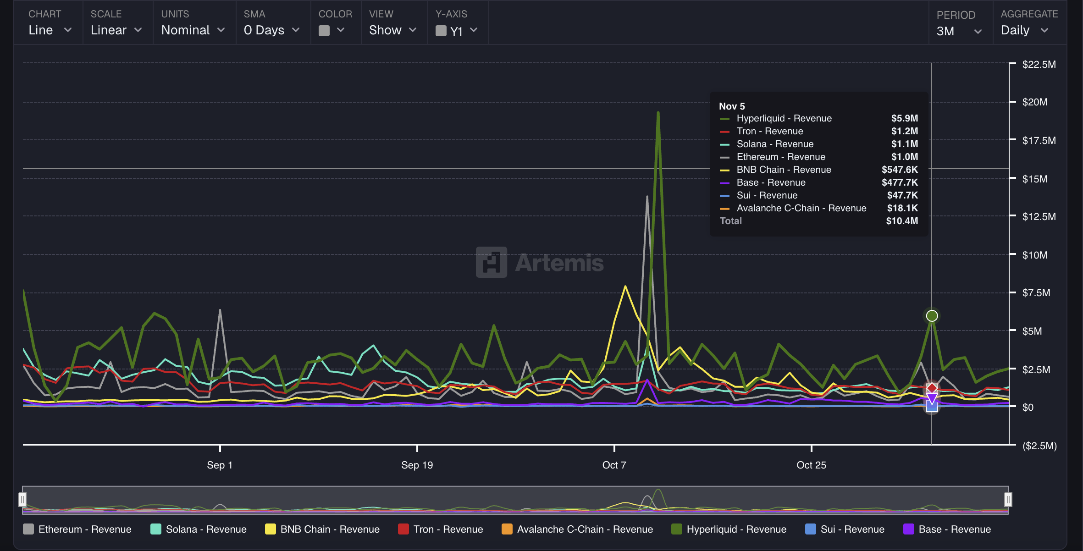
Task: Toggle BNB Chain - Revenue legend swatch
Action: (271, 529)
